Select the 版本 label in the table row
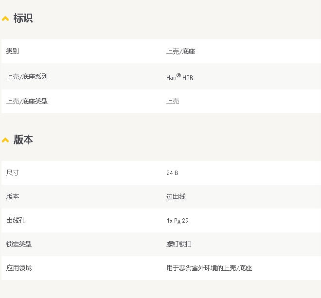Image resolution: width=321 pixels, height=298 pixels. coord(13,196)
